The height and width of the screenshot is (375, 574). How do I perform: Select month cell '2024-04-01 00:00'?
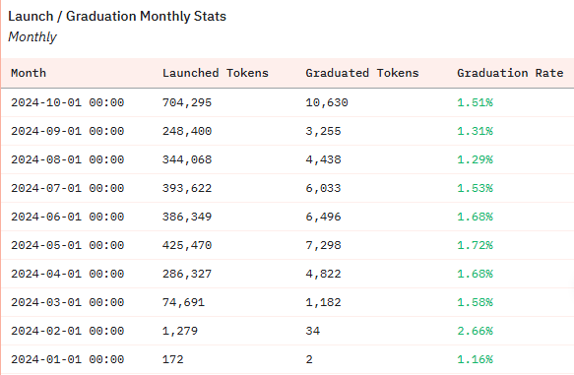[68, 274]
